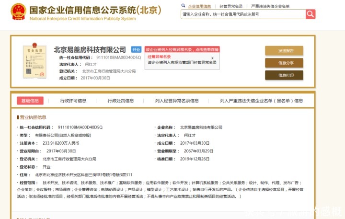The height and width of the screenshot is (219, 345).
Task: Click the 信息打印 button
Action: tap(284, 75)
